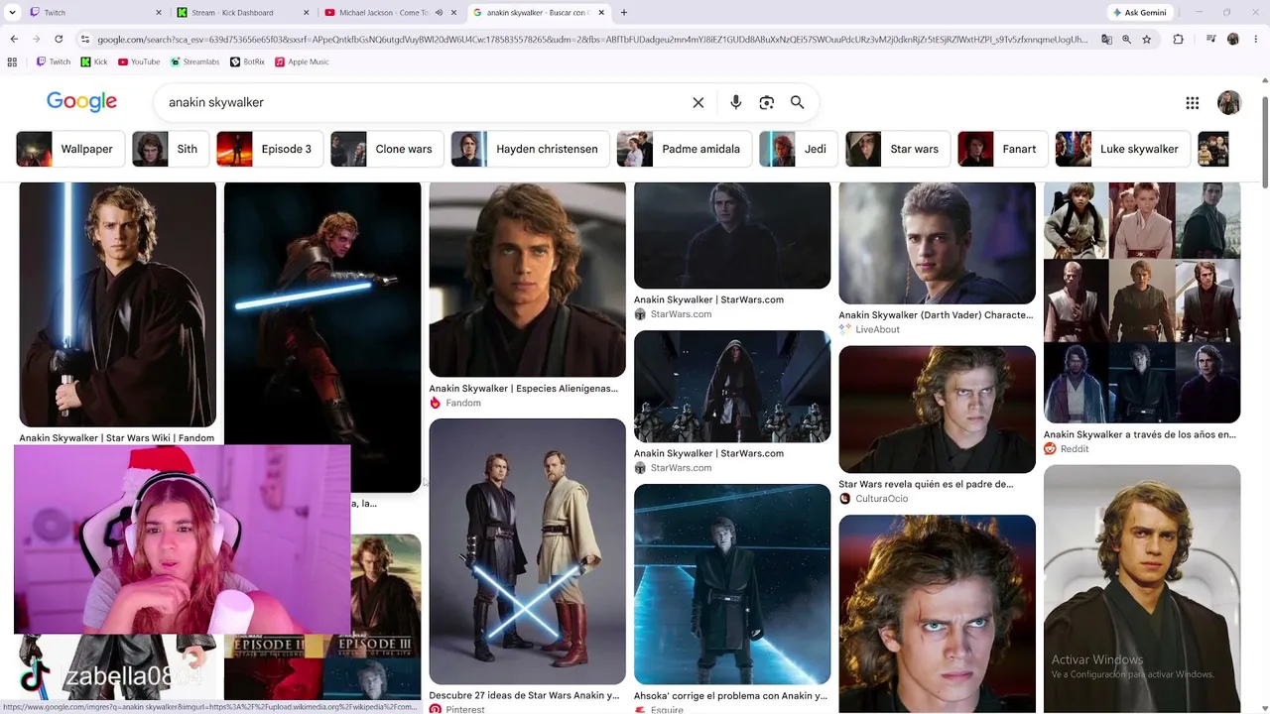Open the CulturaOcio image result
This screenshot has height=714, width=1270.
[x=937, y=410]
